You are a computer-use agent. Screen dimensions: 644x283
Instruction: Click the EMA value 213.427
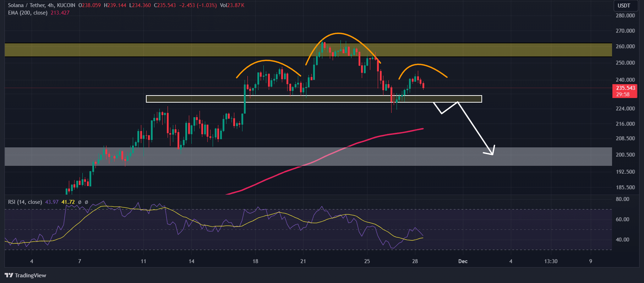coord(60,13)
